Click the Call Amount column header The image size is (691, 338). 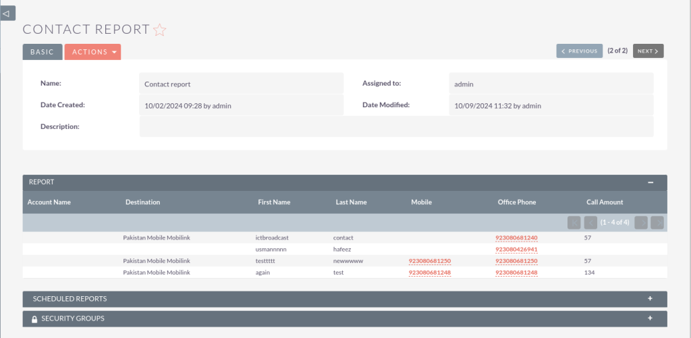point(605,202)
